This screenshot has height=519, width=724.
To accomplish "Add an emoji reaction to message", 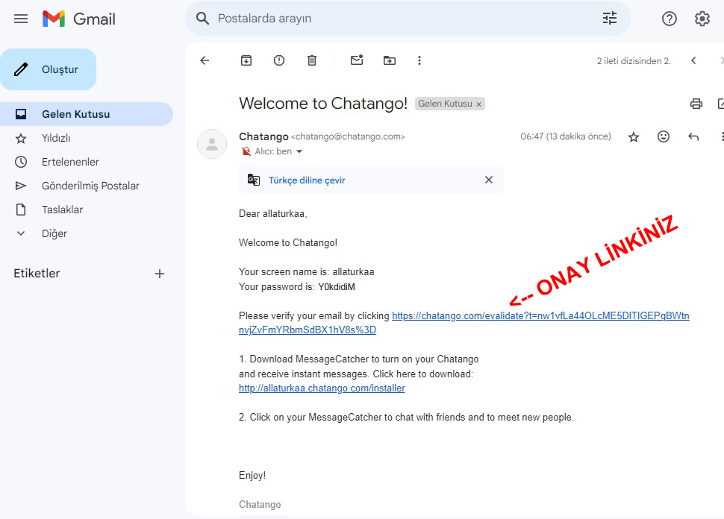I will coord(664,136).
